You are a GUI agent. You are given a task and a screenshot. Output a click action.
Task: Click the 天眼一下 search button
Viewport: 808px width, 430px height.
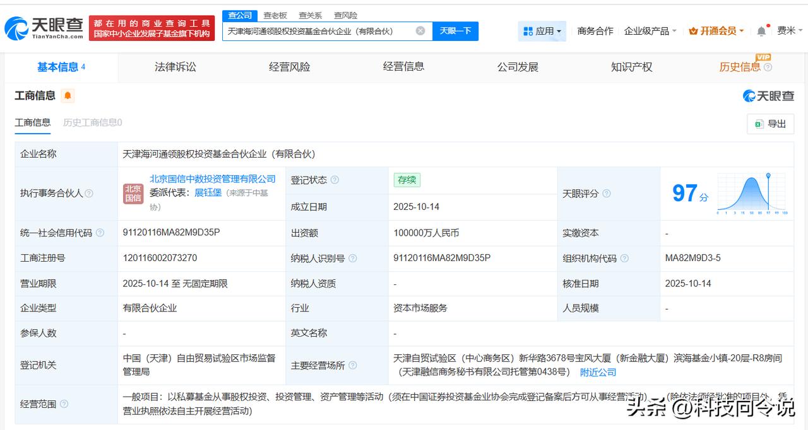(x=455, y=31)
